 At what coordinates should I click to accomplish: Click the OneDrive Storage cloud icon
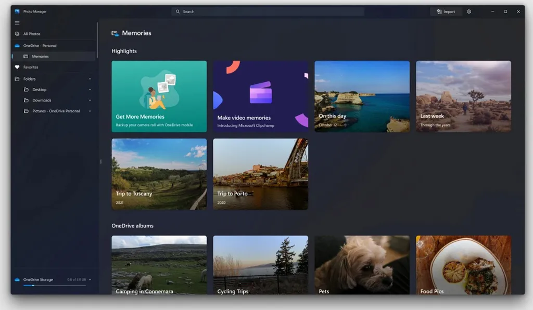[x=17, y=280]
